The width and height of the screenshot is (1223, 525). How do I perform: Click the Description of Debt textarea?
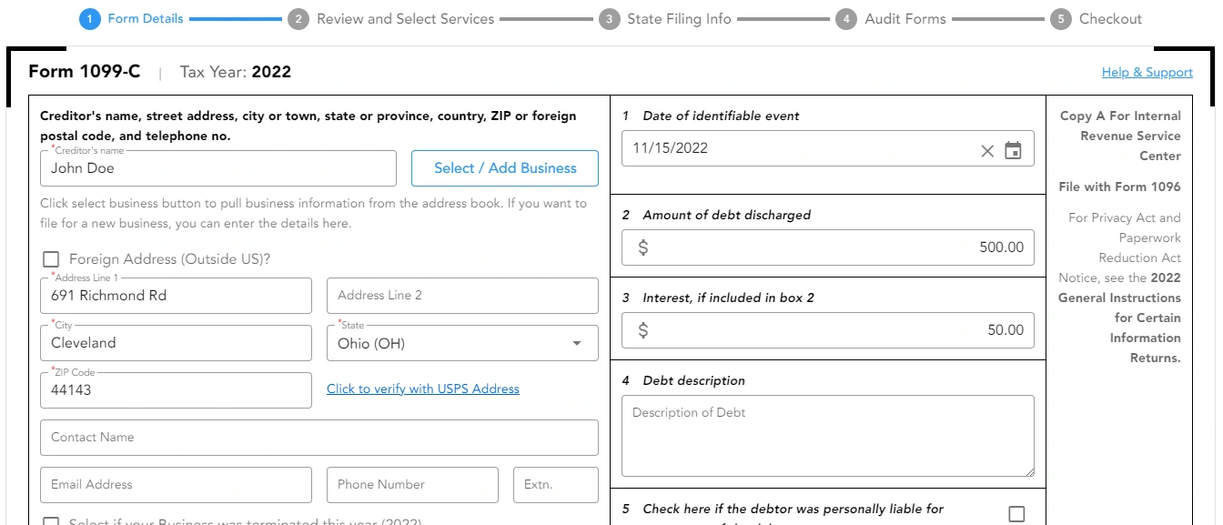click(x=828, y=436)
